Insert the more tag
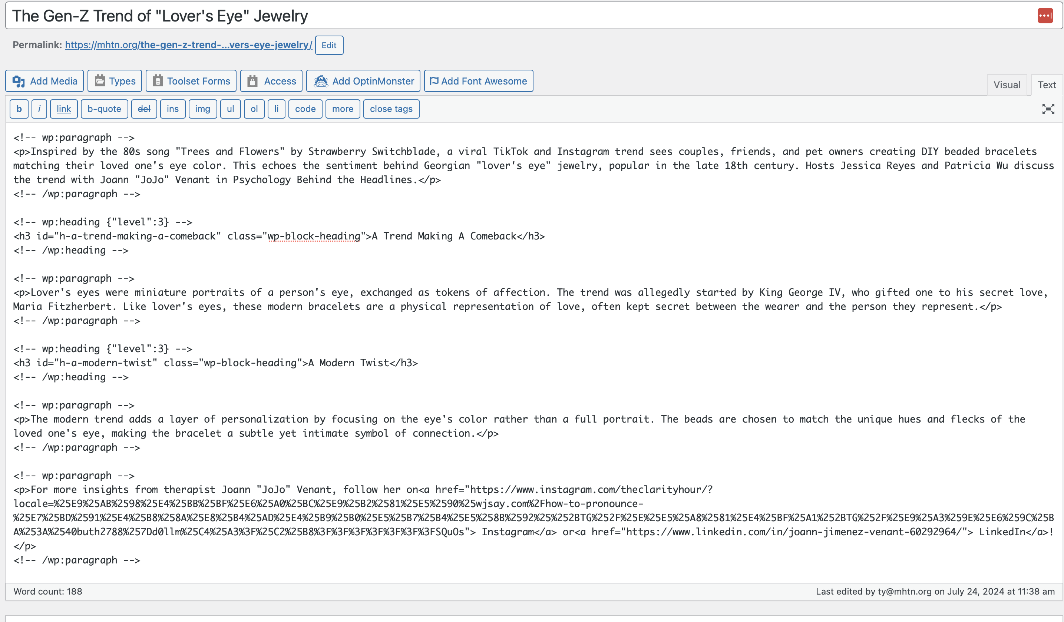 coord(343,109)
